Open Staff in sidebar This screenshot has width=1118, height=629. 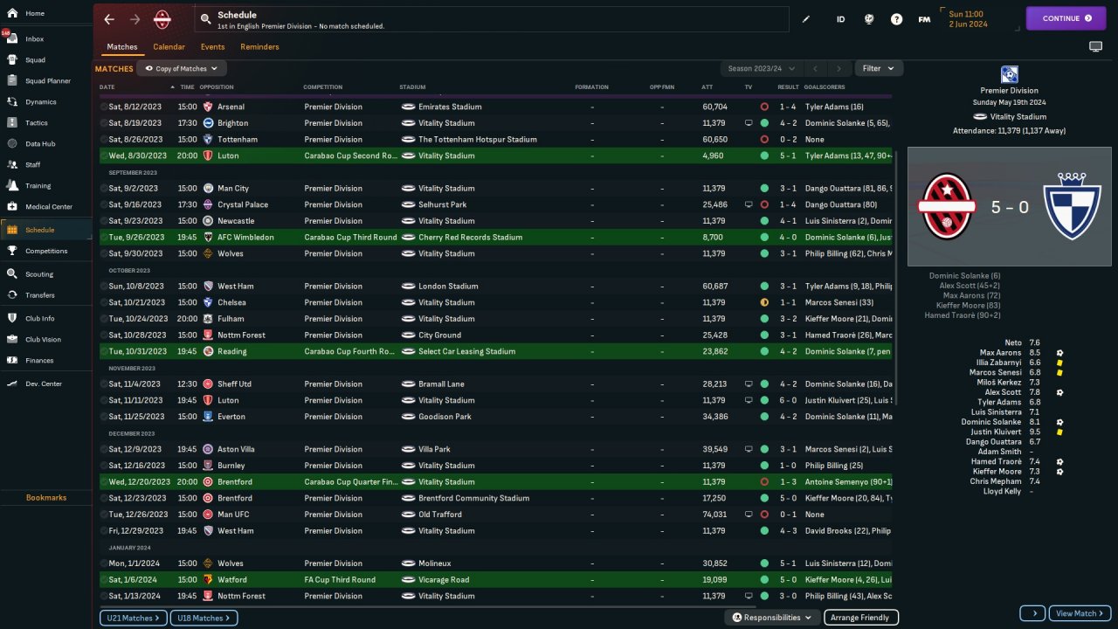(x=45, y=164)
